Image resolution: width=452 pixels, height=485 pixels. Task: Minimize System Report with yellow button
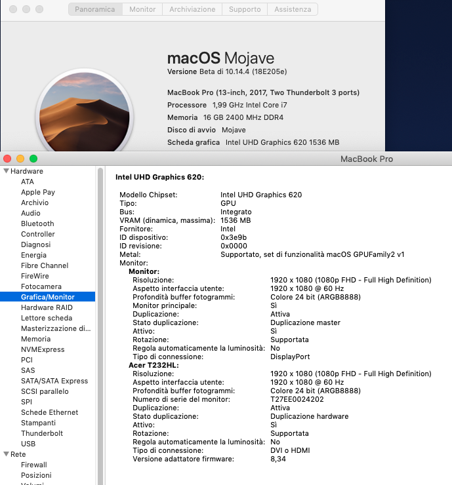pos(20,159)
